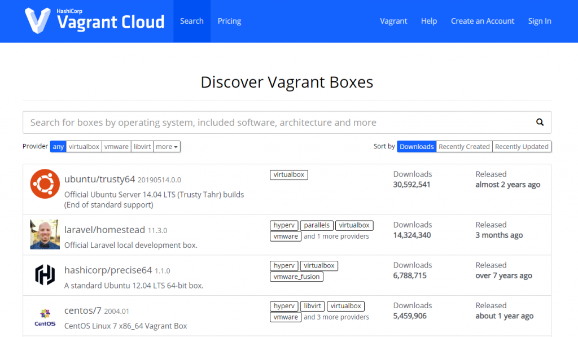Click the CentOS Linux 7 x86_64 description

coord(126,326)
